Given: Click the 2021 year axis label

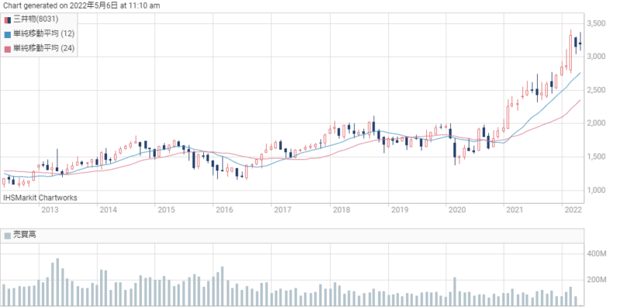Looking at the screenshot, I should pyautogui.click(x=515, y=209).
